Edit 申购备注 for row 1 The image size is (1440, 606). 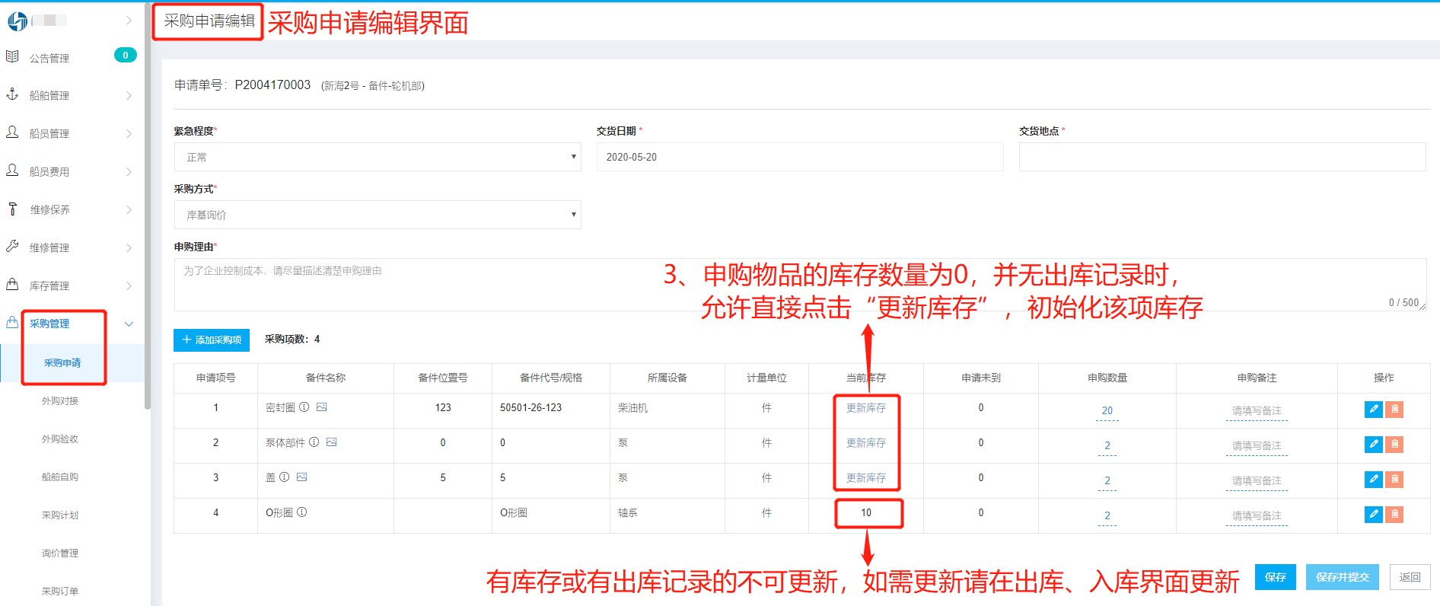pos(1257,411)
